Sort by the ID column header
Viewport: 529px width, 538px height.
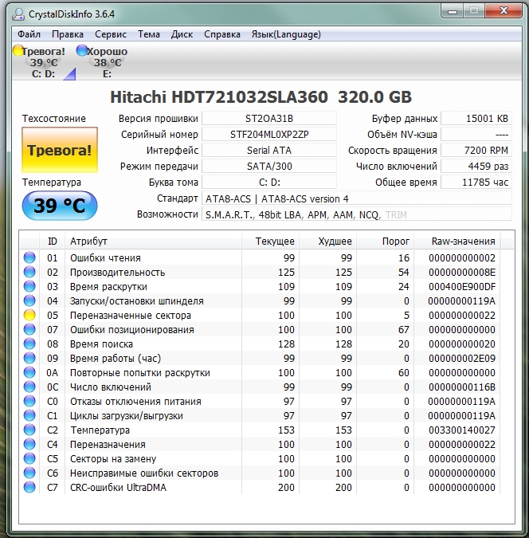pyautogui.click(x=52, y=242)
